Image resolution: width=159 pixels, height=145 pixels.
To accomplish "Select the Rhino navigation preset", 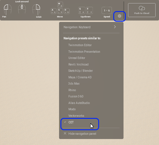I will click(x=72, y=90).
